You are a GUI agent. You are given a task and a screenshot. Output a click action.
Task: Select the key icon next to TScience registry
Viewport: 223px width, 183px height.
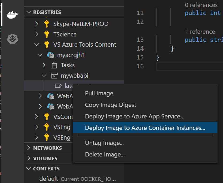47,34
